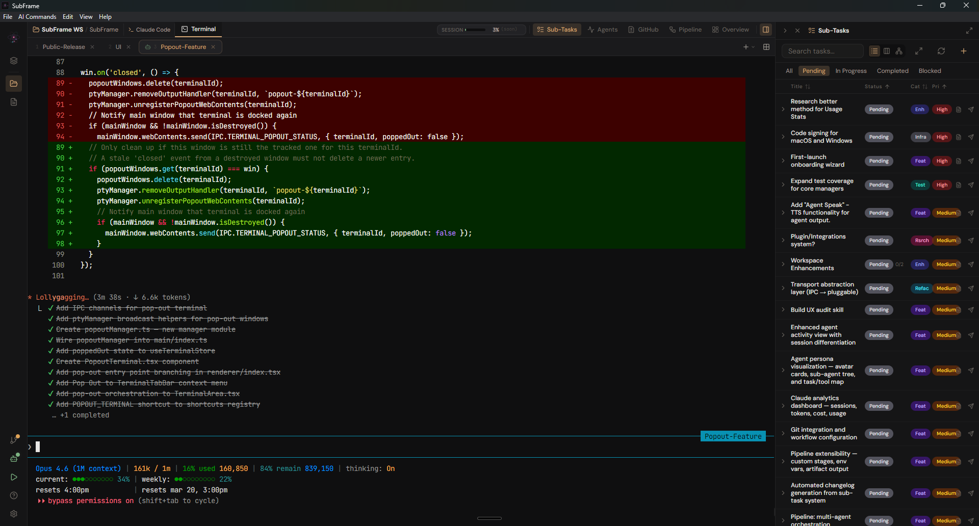
Task: Expand the 'Research better method for Usage Stats' task
Action: click(784, 109)
